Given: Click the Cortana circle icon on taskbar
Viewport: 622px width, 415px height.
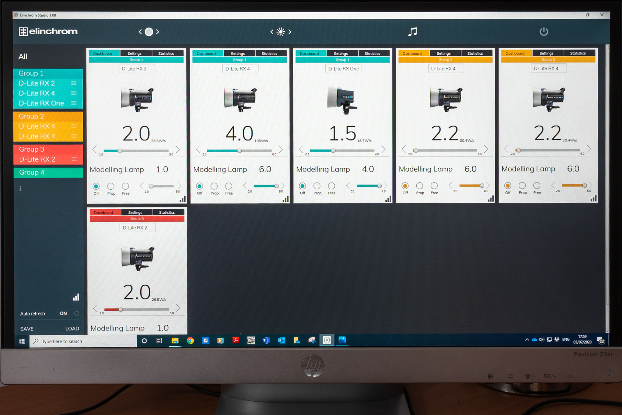Looking at the screenshot, I should tap(144, 341).
